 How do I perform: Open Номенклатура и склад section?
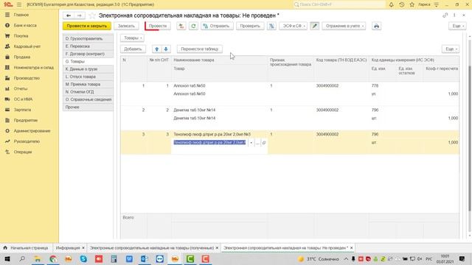pyautogui.click(x=33, y=68)
